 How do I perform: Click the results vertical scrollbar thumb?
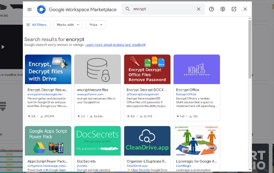[x=250, y=49]
